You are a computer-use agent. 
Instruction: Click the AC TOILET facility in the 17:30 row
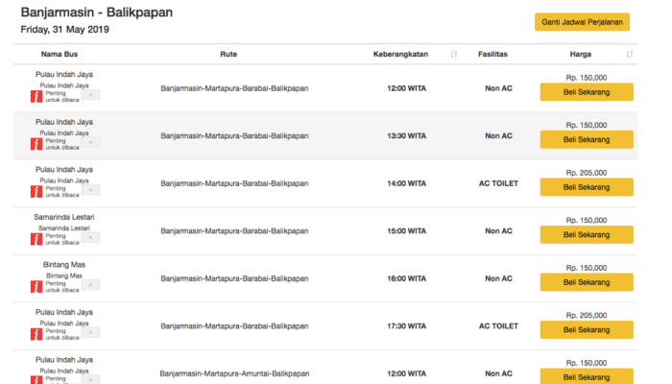tap(498, 326)
